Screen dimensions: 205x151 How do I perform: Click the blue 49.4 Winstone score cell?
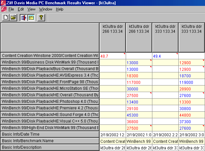click(x=165, y=56)
